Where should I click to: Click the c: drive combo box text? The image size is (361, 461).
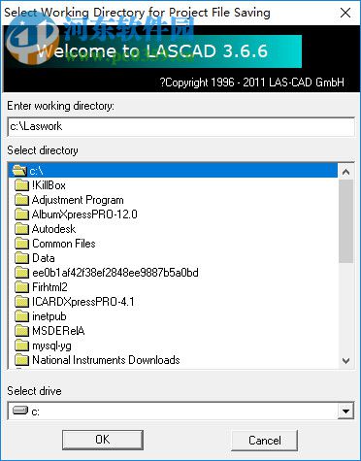[36, 412]
